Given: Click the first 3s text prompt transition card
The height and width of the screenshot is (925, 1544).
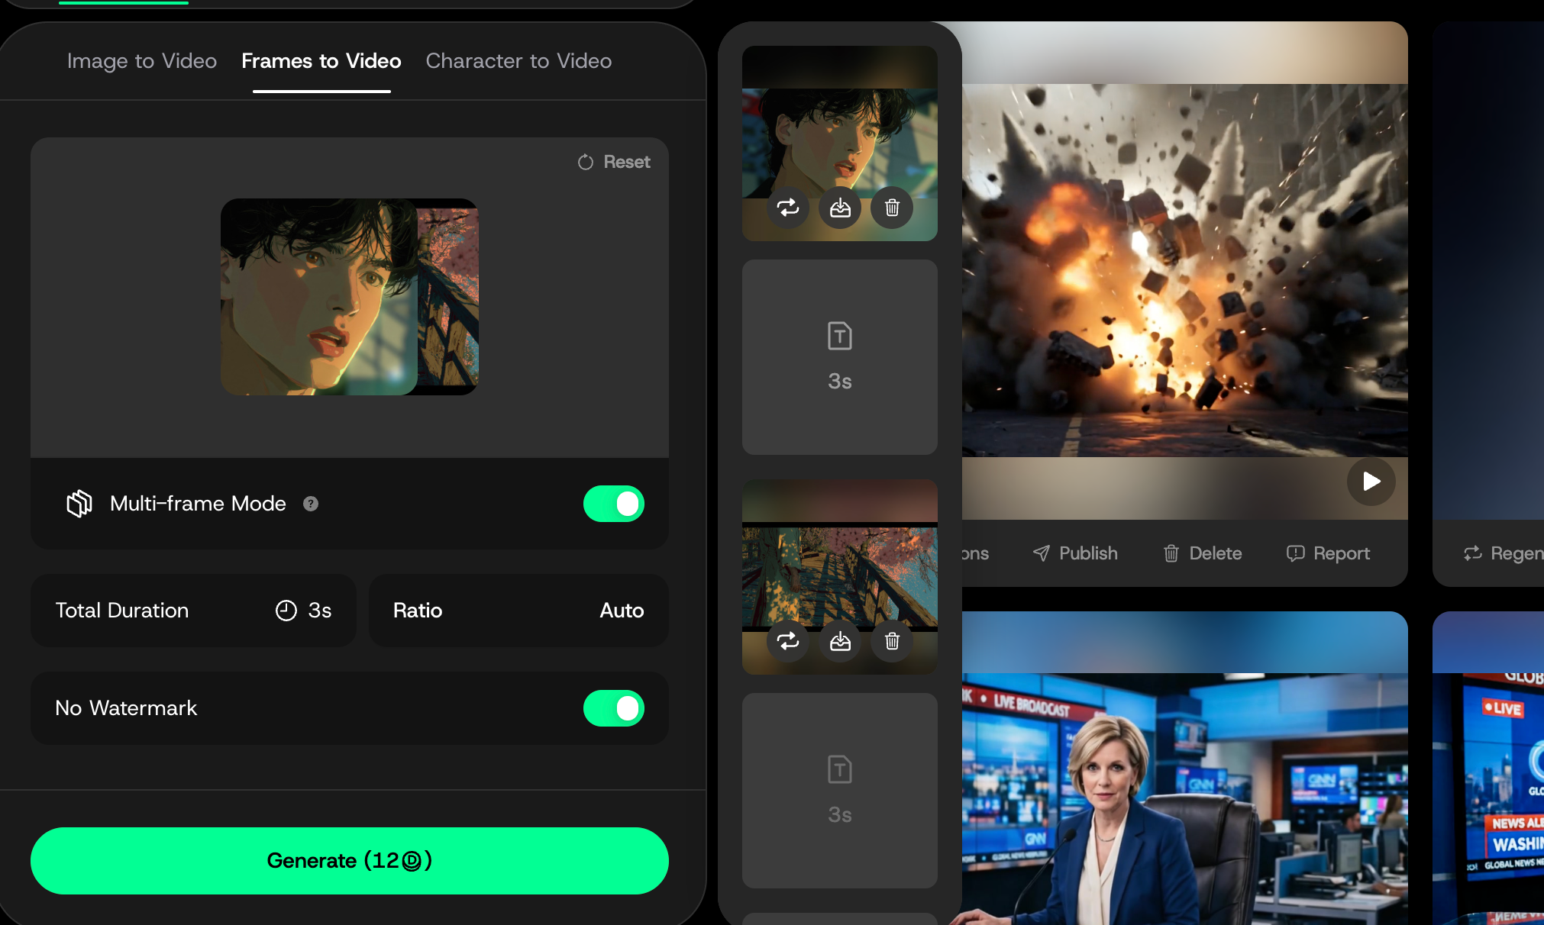Looking at the screenshot, I should pyautogui.click(x=840, y=357).
